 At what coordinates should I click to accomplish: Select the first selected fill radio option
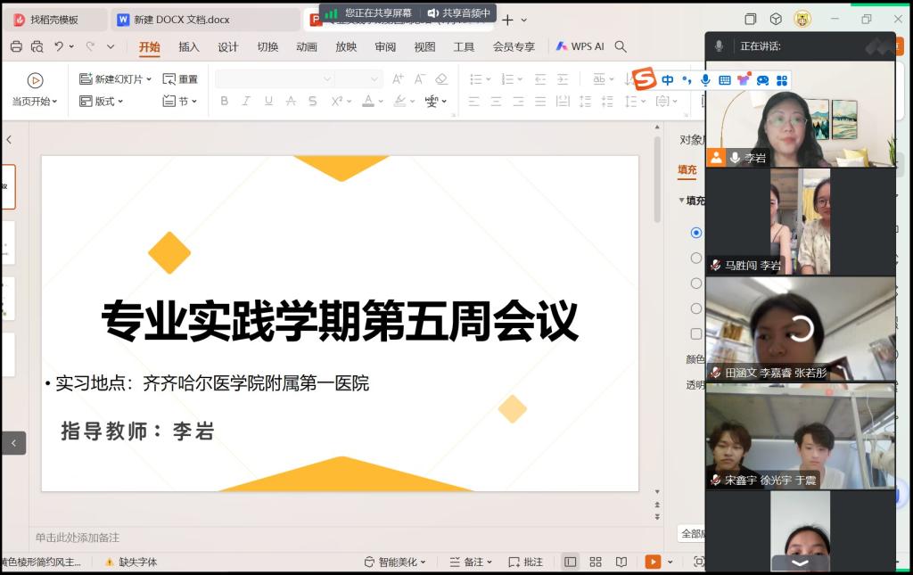696,233
